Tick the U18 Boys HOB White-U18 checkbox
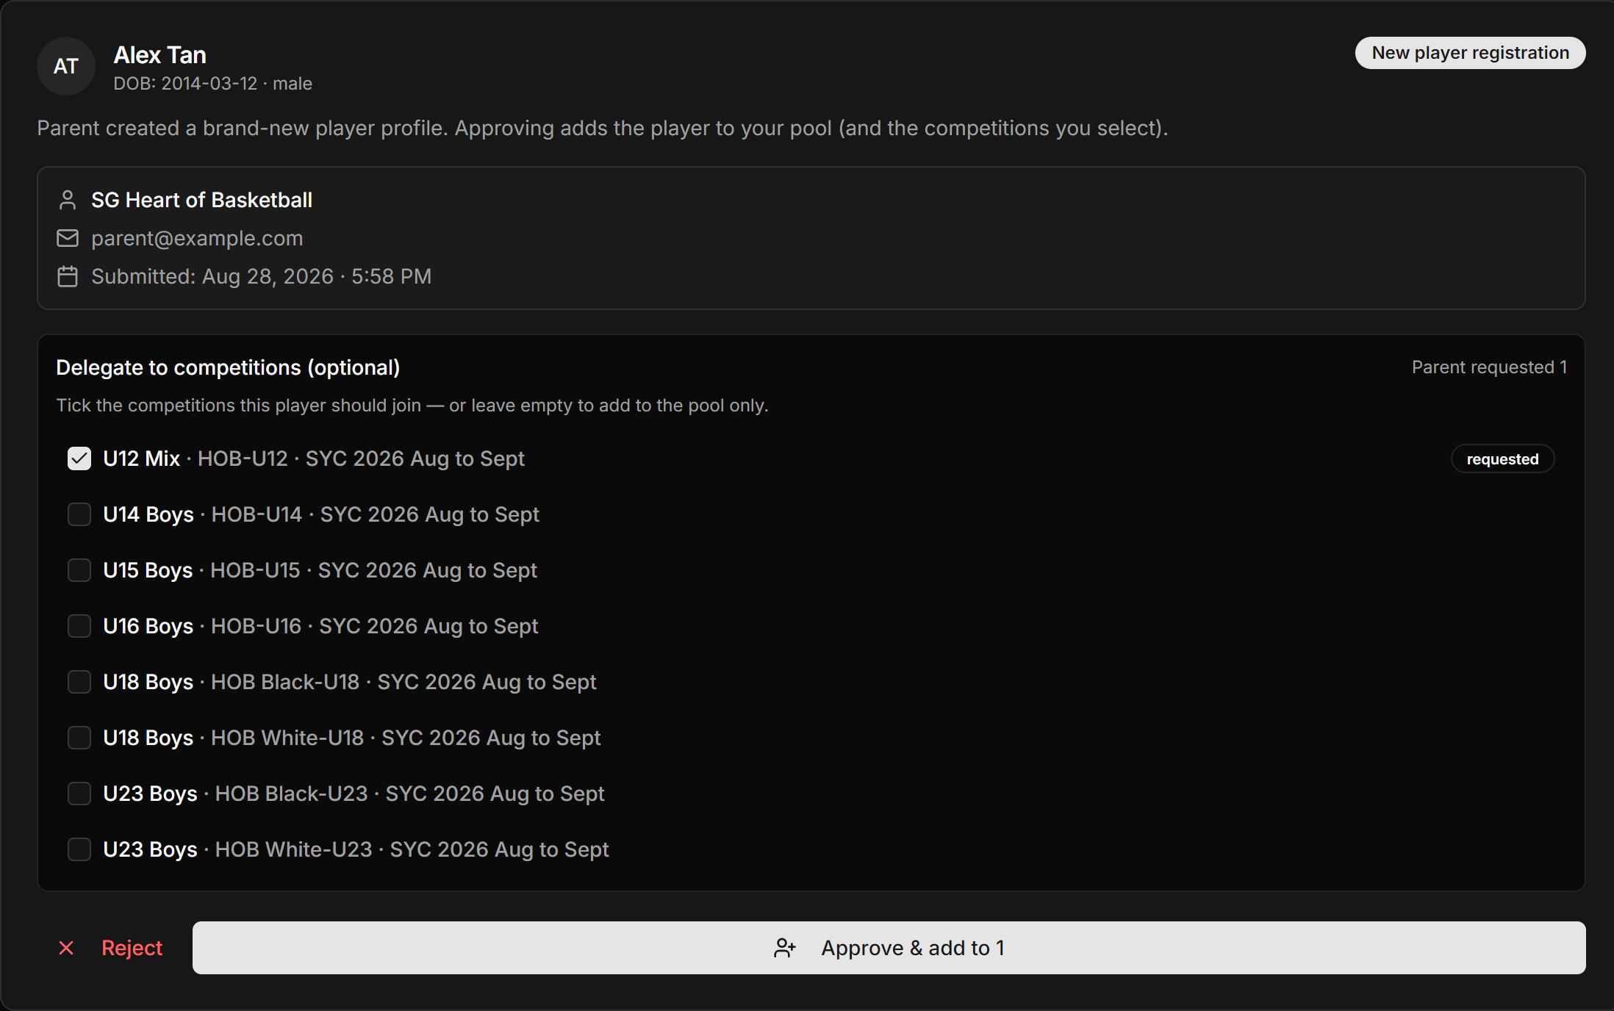 (79, 738)
